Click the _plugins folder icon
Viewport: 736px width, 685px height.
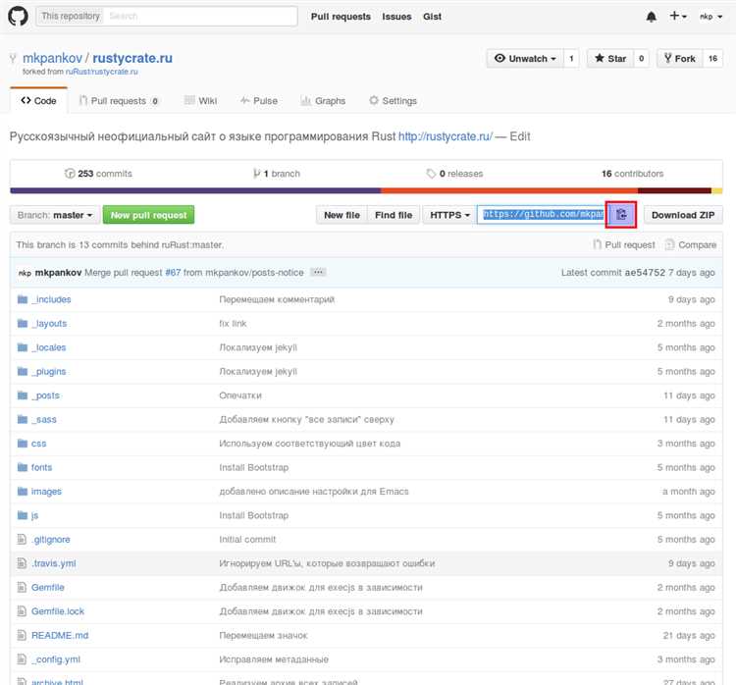tap(22, 371)
